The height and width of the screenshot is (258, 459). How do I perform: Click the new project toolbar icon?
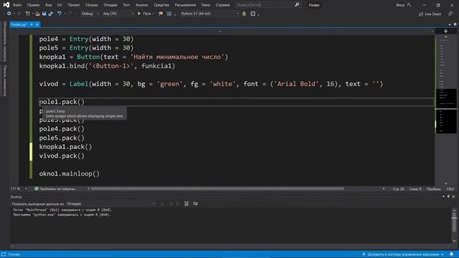pyautogui.click(x=28, y=14)
